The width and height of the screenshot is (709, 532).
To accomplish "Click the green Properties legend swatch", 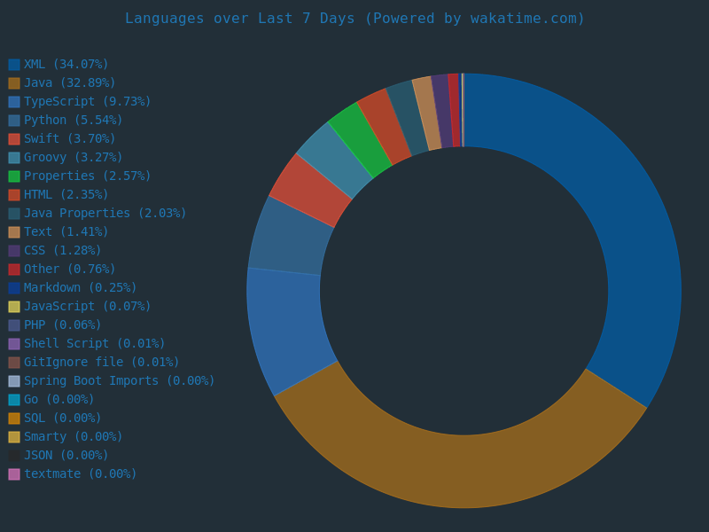I will pyautogui.click(x=14, y=176).
